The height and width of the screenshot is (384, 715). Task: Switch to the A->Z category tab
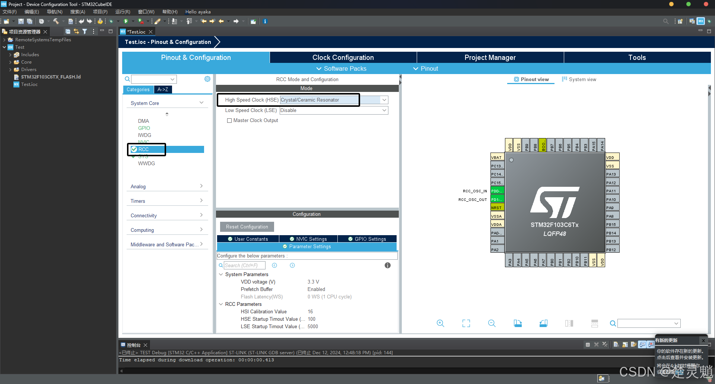163,89
